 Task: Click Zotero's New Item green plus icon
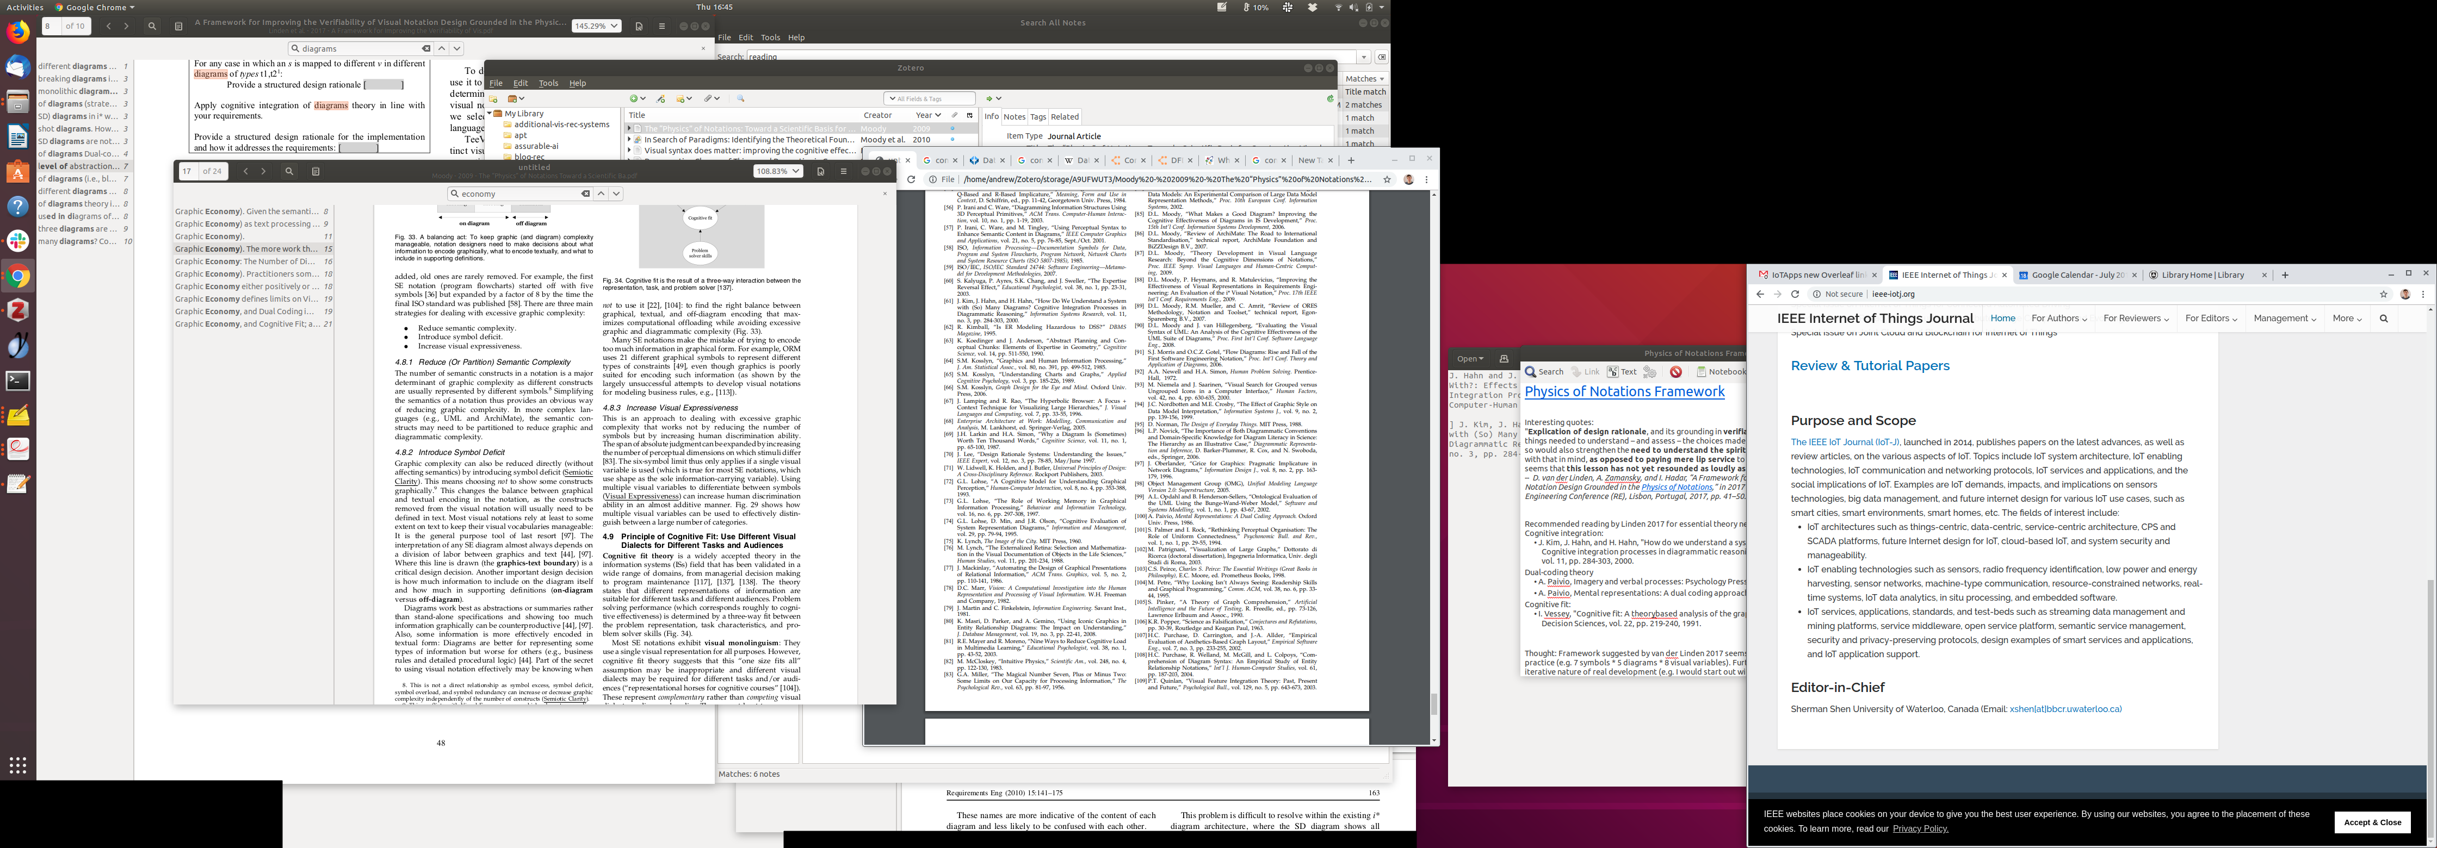(634, 98)
